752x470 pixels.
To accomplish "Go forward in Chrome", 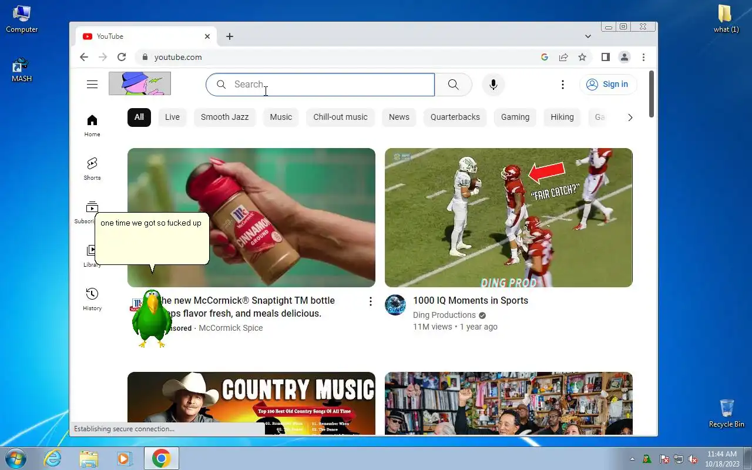I will point(103,57).
